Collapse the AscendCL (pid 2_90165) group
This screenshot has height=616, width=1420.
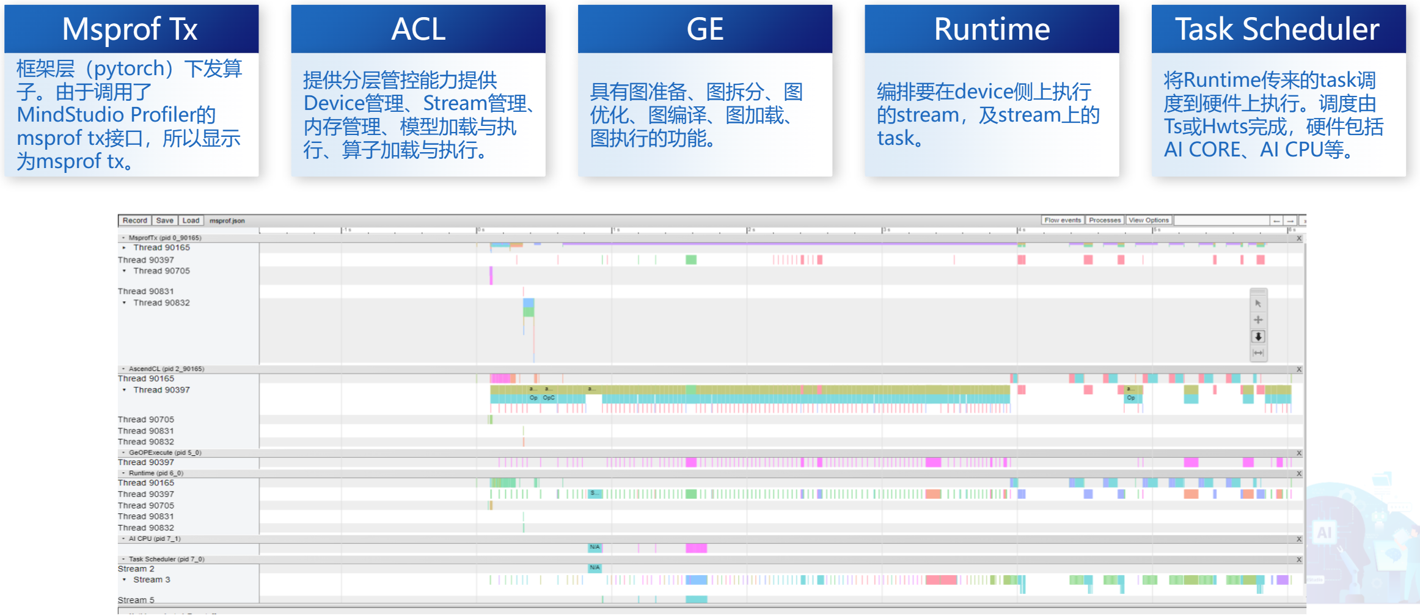tap(123, 369)
